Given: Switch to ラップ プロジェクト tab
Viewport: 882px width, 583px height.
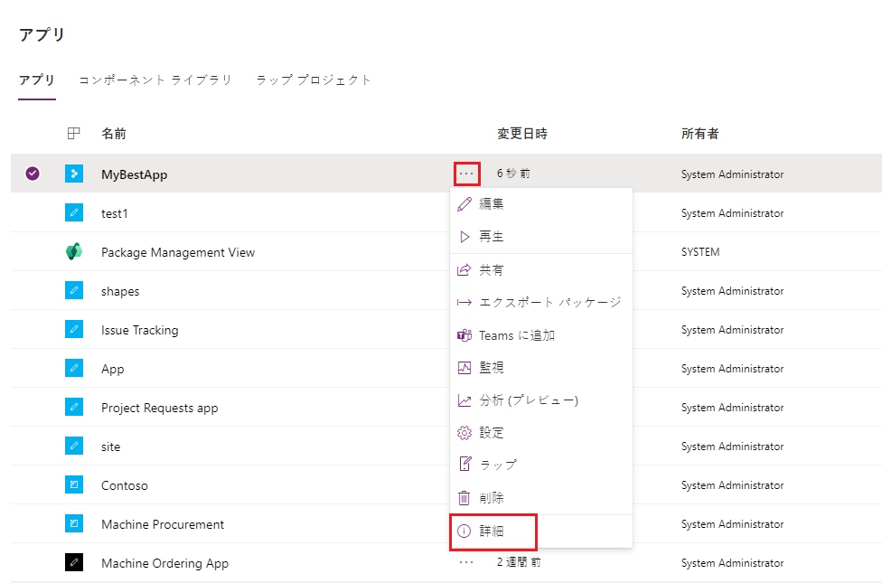Looking at the screenshot, I should pyautogui.click(x=314, y=80).
